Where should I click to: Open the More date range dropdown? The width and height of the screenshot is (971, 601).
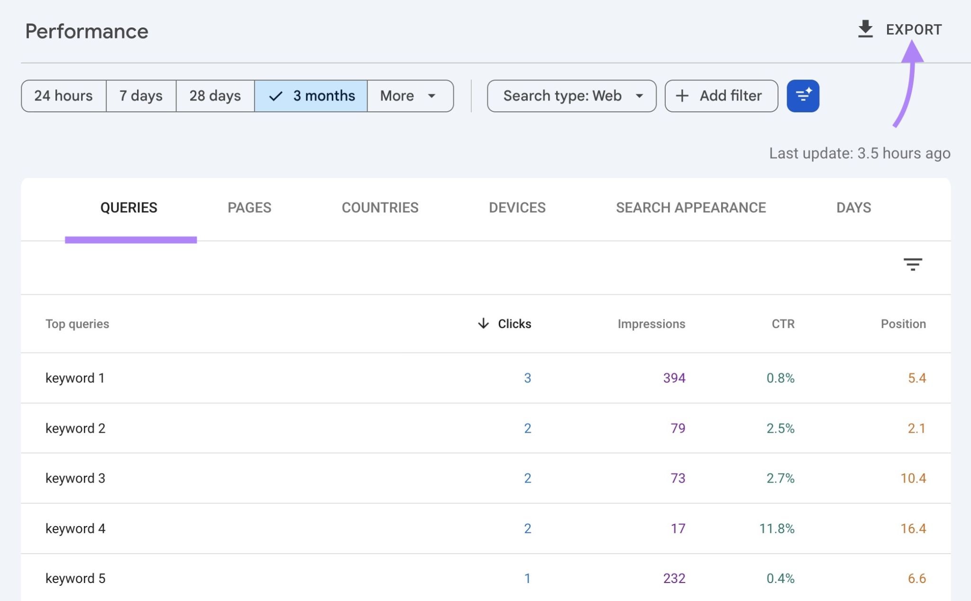coord(410,96)
